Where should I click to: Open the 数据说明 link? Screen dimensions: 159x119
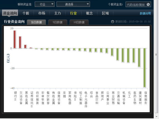tap(145, 13)
